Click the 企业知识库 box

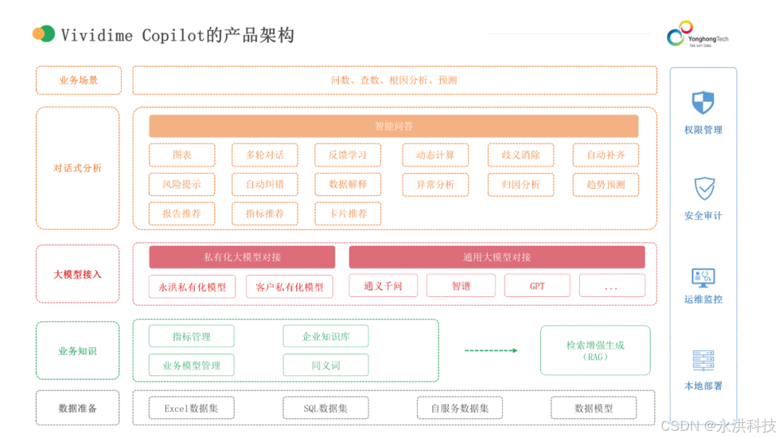pos(326,336)
